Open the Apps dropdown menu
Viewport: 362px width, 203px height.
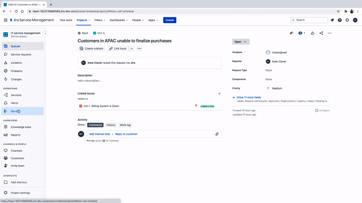153,20
